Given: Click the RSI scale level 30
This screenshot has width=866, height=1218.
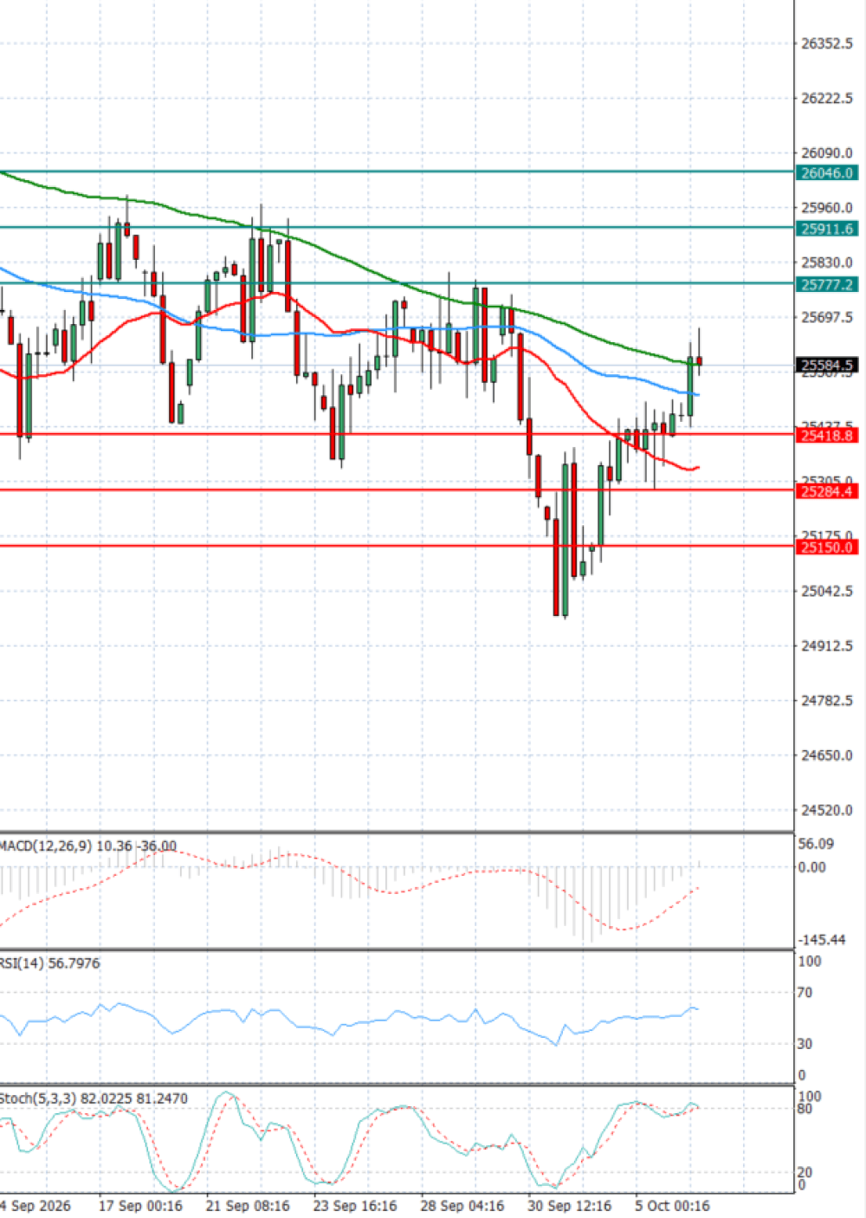Looking at the screenshot, I should pyautogui.click(x=805, y=1044).
